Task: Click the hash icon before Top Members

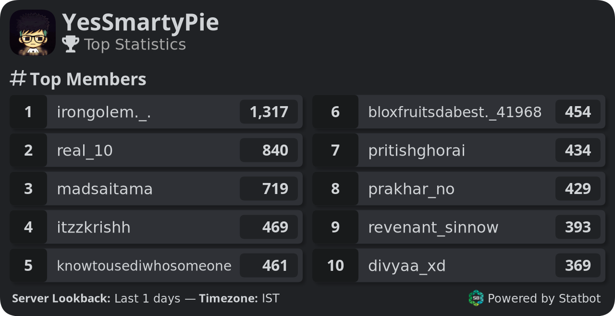Action: point(18,79)
